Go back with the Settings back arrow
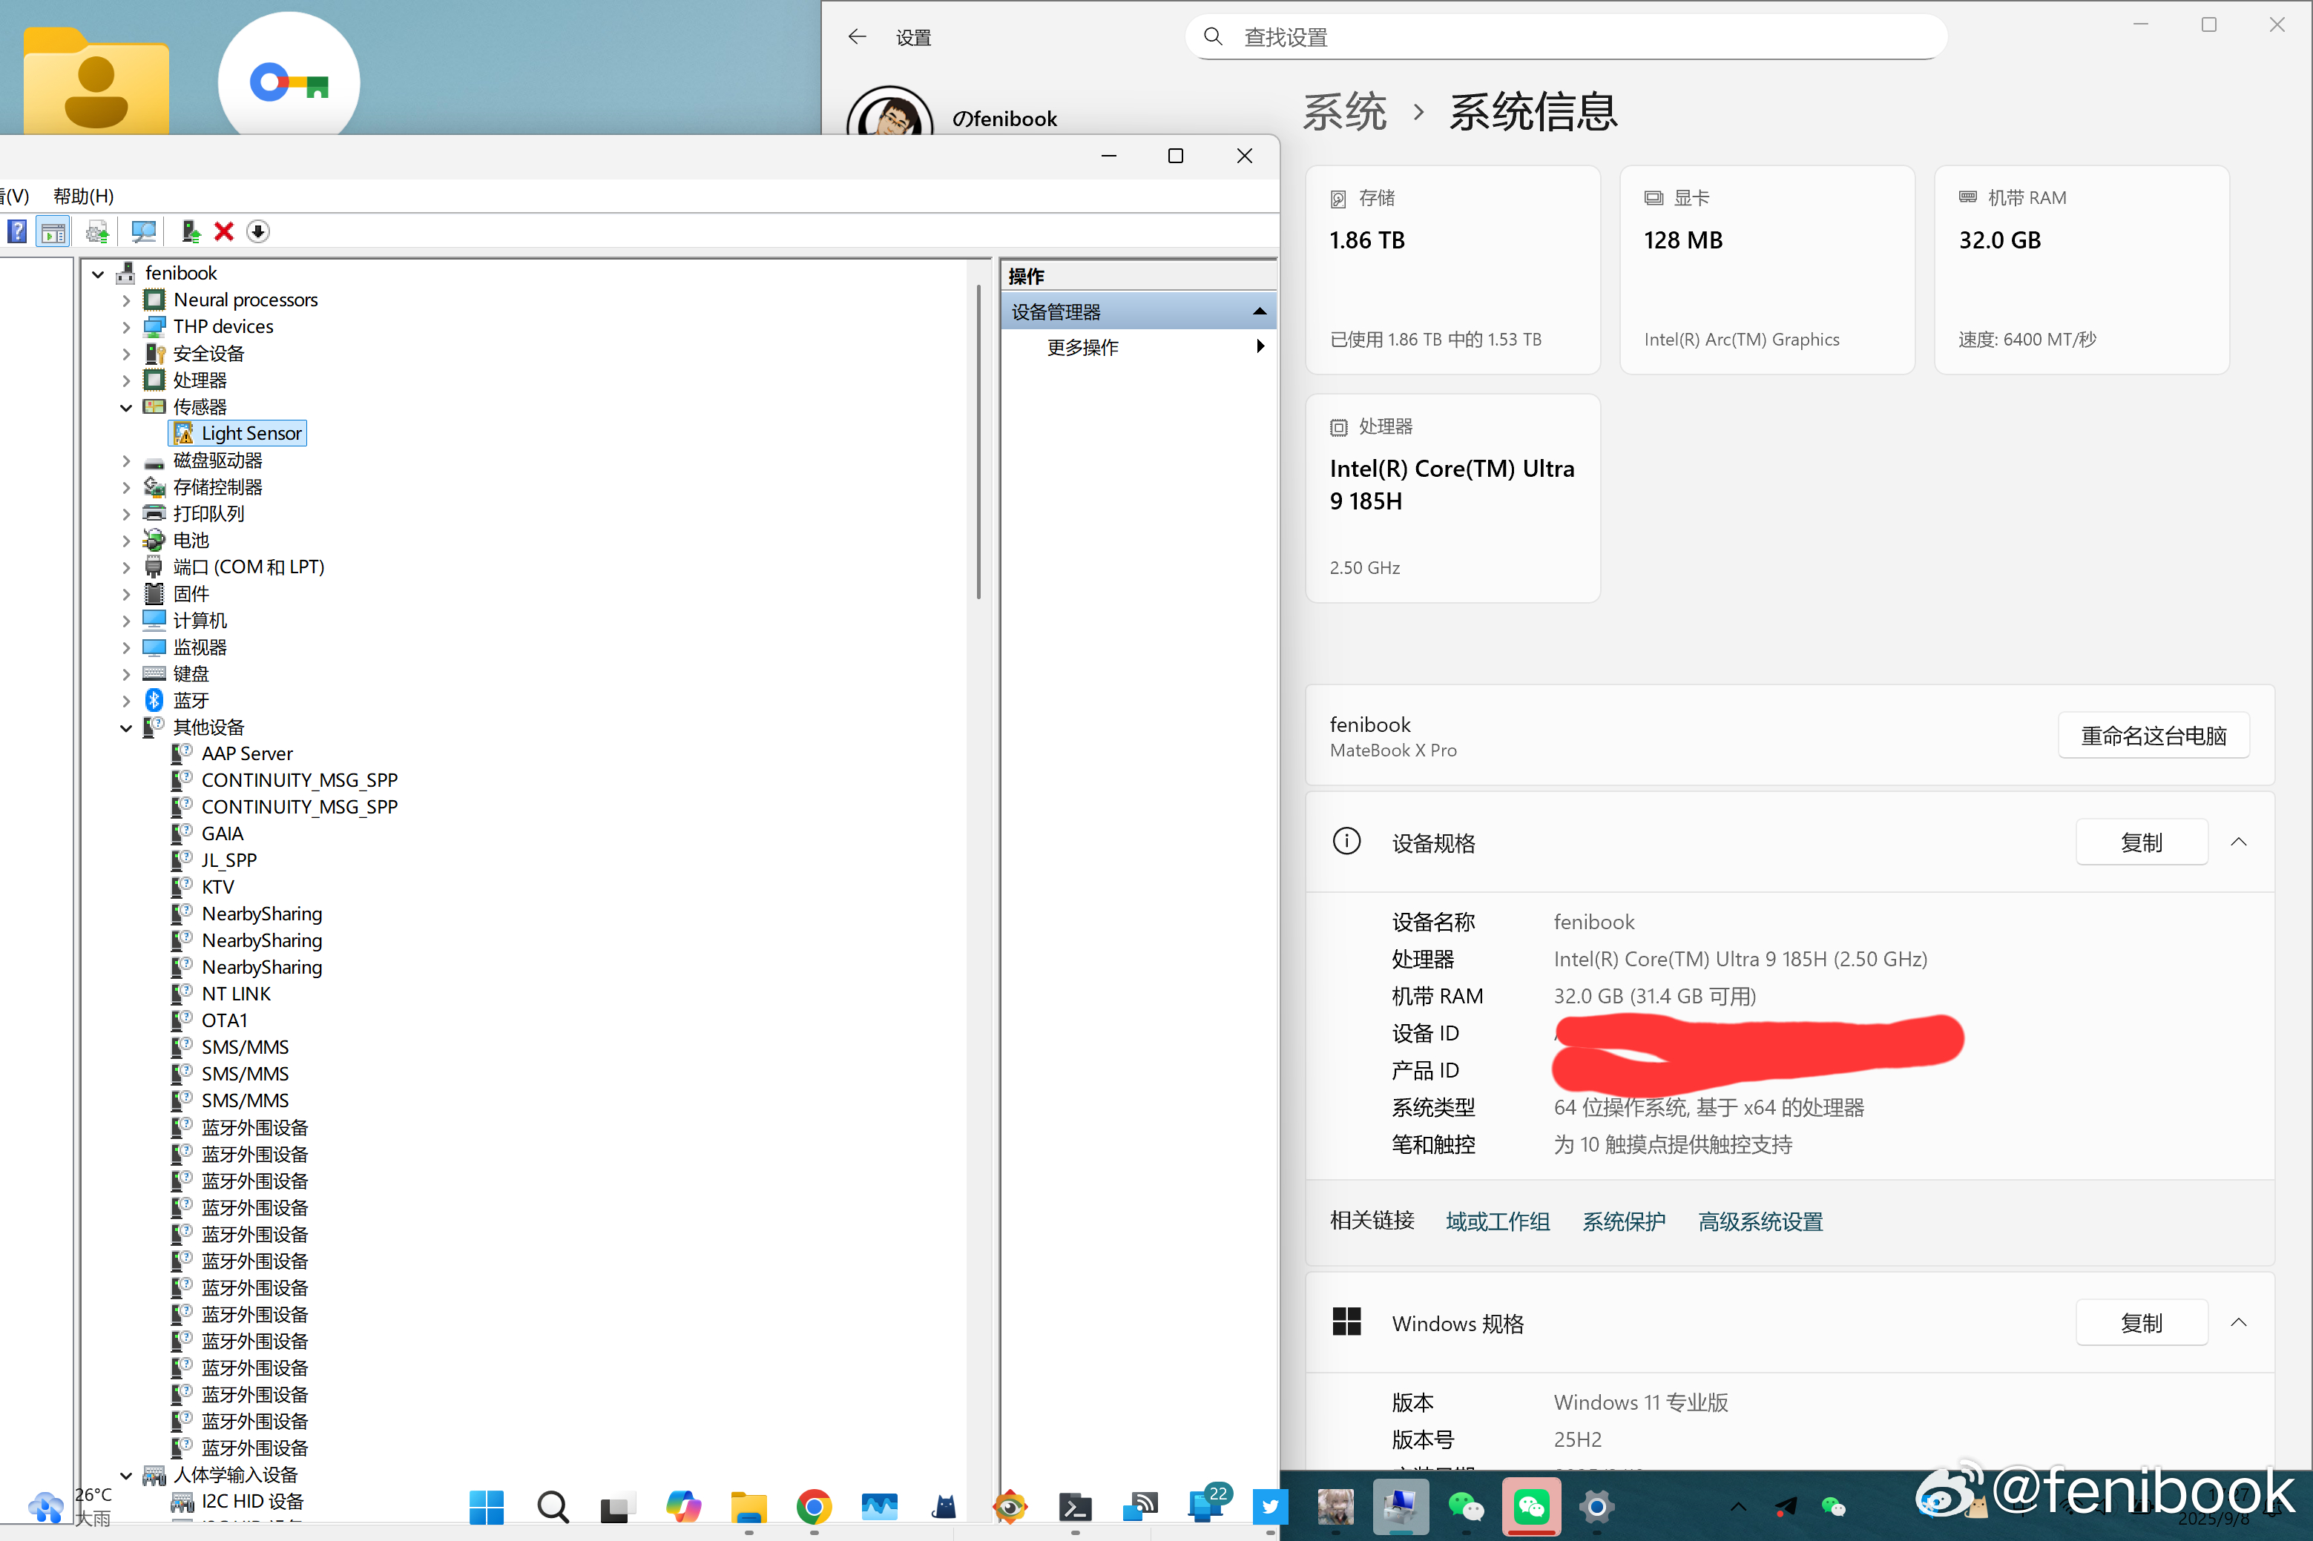The width and height of the screenshot is (2313, 1541). 858,37
